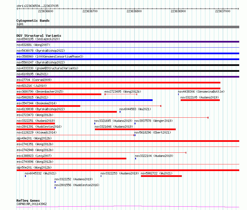Open the esv2723473 (Wong2012b) label

35,115
